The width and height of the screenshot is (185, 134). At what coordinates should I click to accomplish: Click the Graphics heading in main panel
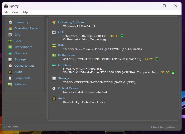pos(64,65)
